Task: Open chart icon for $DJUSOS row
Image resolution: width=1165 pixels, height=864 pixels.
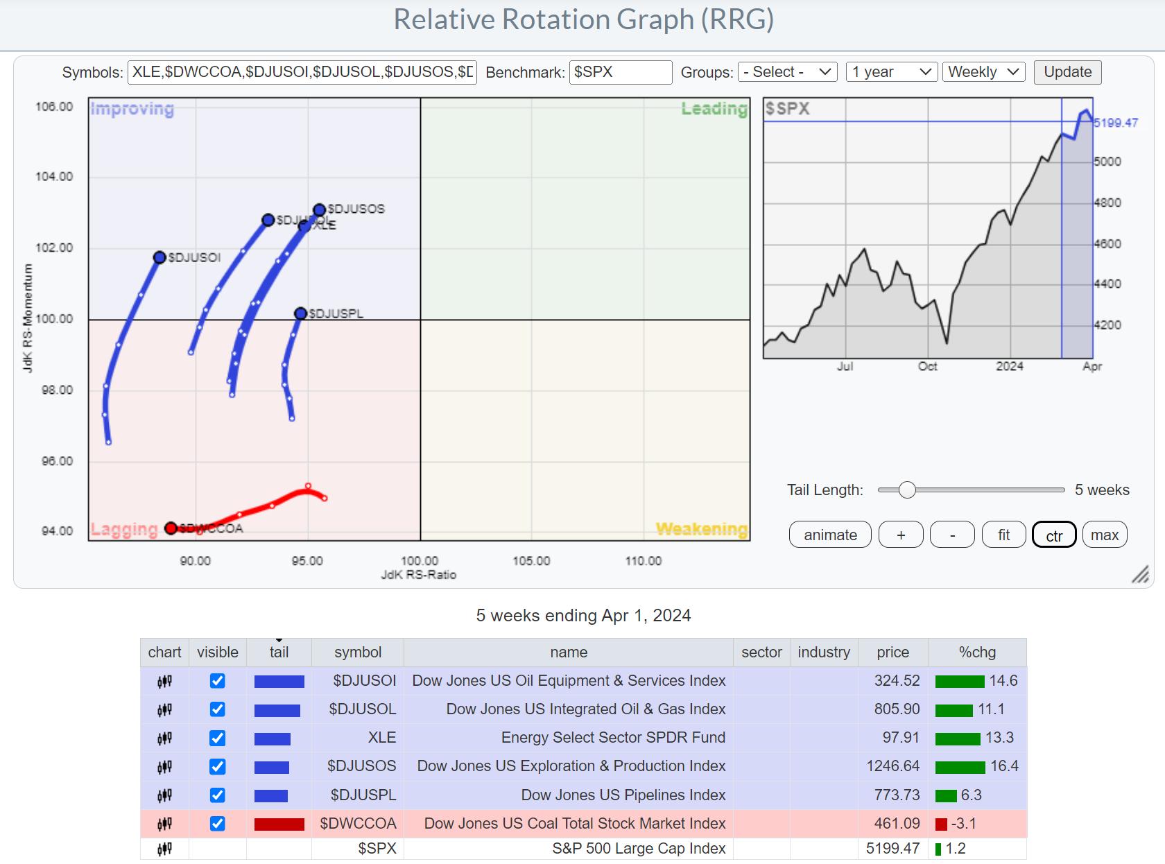Action: pos(164,767)
